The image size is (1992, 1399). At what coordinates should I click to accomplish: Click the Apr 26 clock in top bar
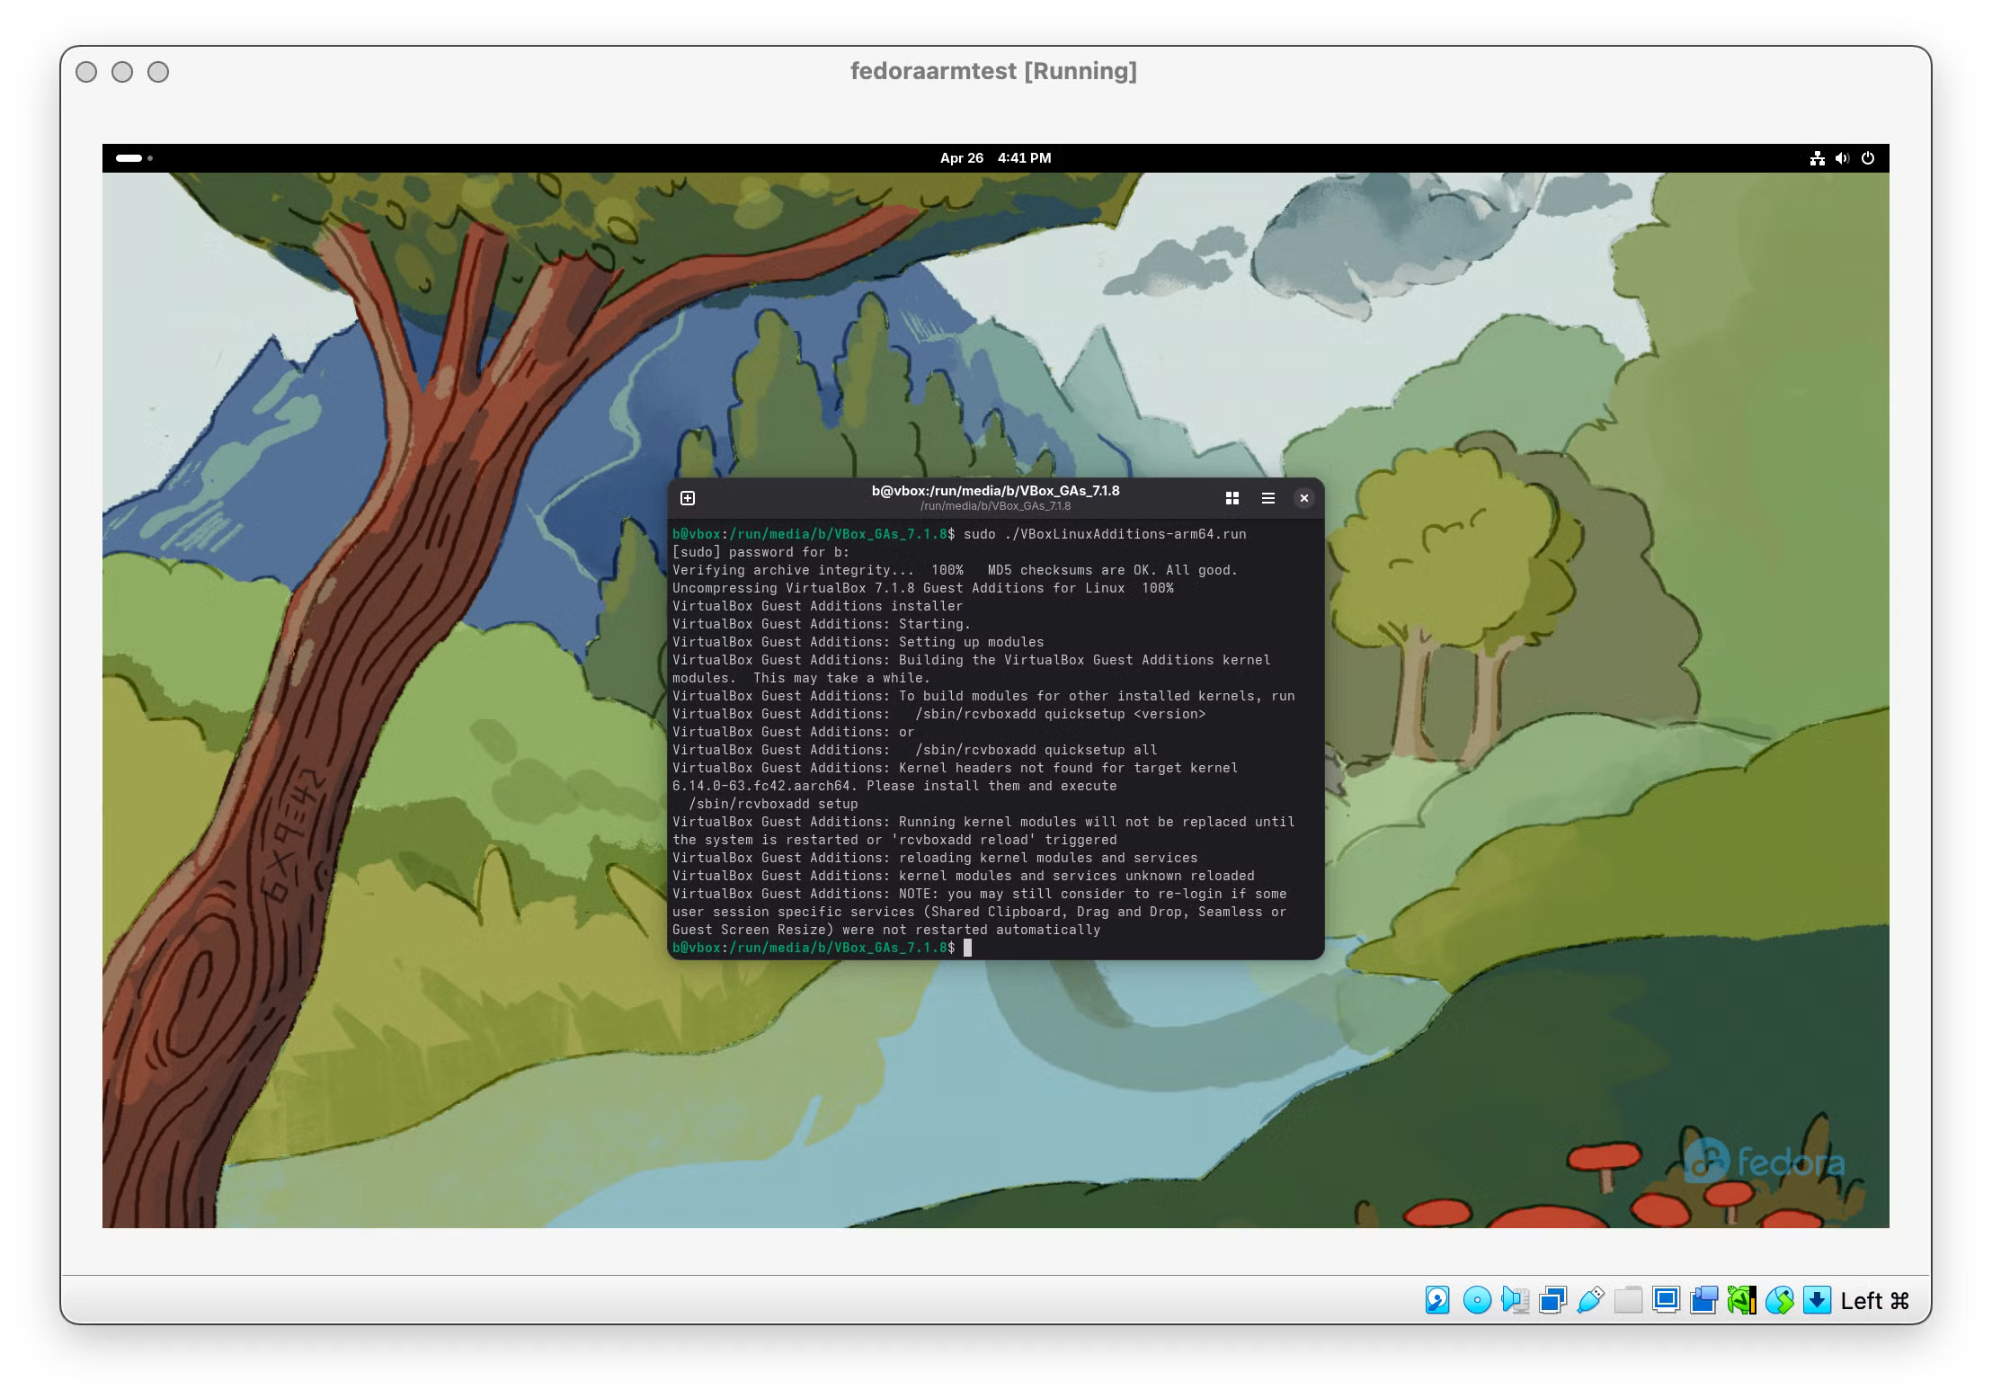[960, 158]
